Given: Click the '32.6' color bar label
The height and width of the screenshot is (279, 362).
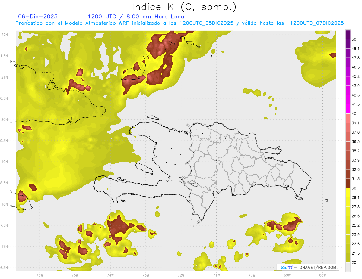Looking at the screenshot, I should (x=356, y=169).
